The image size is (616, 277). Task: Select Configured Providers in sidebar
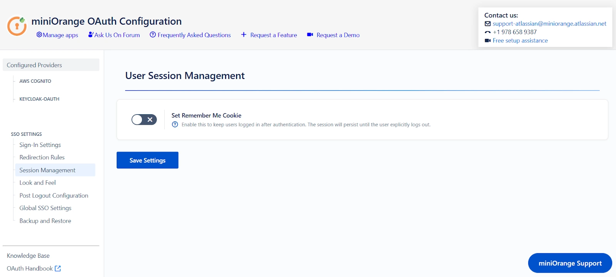tap(51, 65)
